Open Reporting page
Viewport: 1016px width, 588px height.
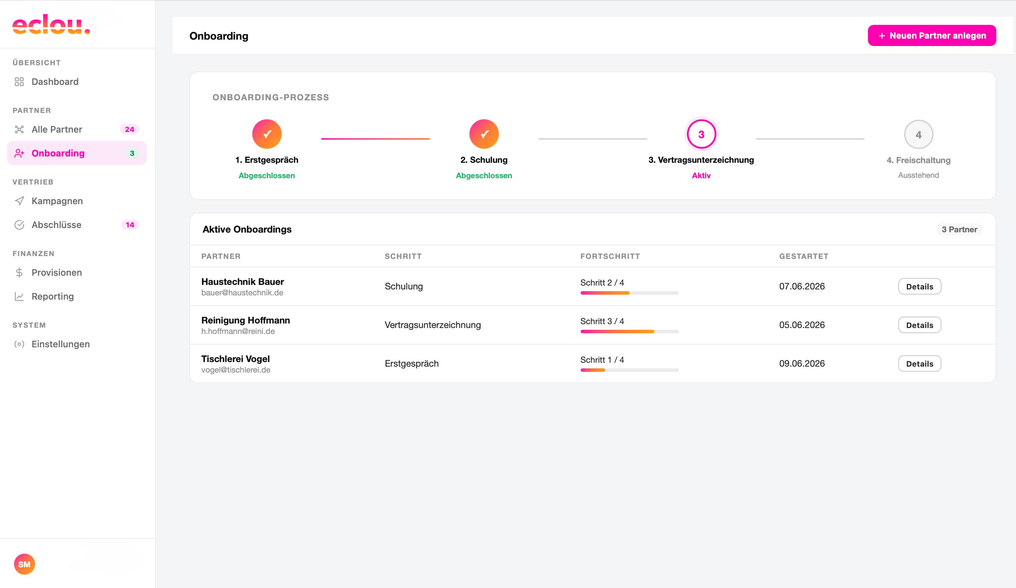[x=76, y=296]
